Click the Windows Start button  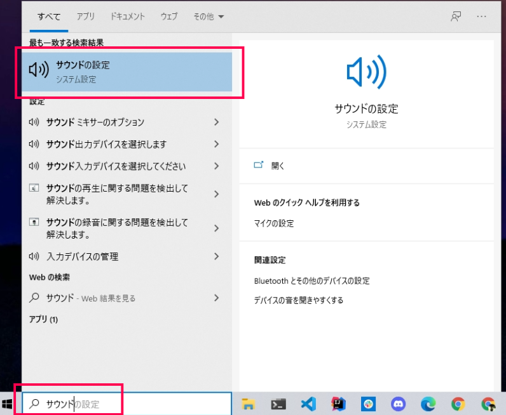point(7,404)
